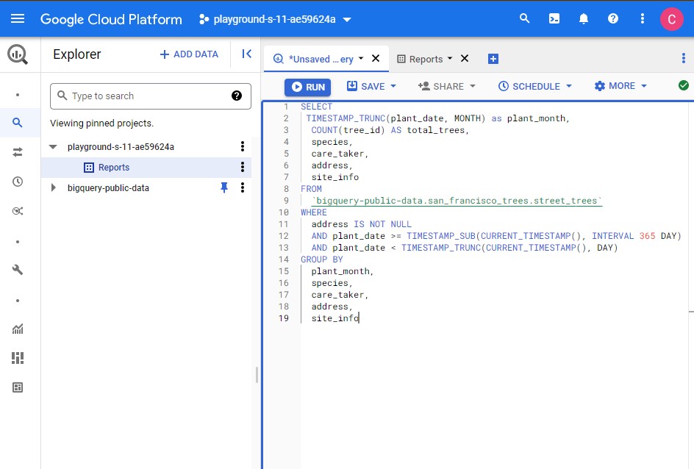Open tab bar overflow three-dot menu

pyautogui.click(x=684, y=58)
